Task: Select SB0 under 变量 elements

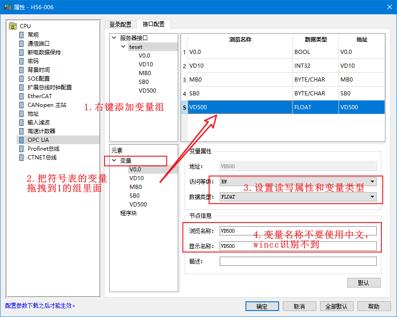Action: pyautogui.click(x=134, y=196)
